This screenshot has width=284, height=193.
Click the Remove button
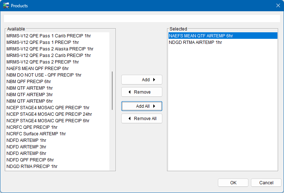142,92
